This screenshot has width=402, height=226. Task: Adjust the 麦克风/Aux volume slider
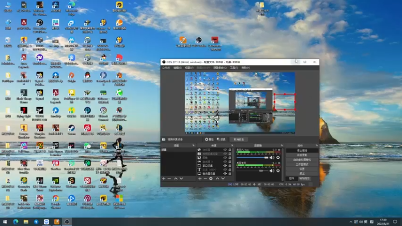coord(253,158)
